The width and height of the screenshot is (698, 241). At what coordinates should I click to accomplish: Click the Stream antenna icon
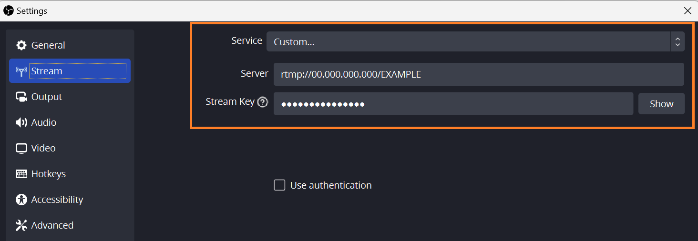click(21, 71)
